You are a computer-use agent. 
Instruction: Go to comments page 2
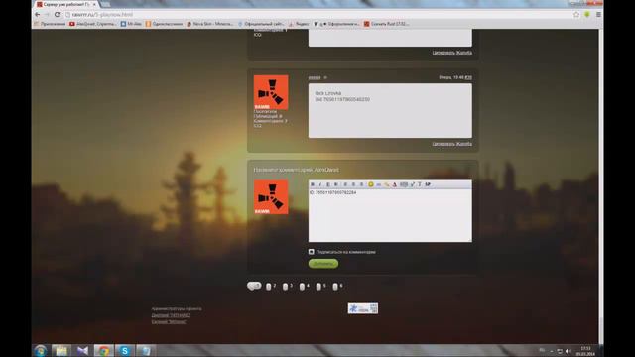[x=271, y=287]
